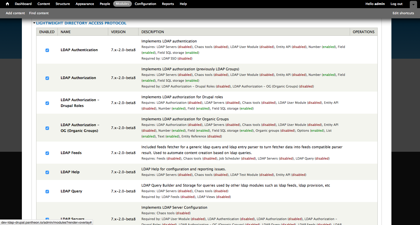Screen dimensions: 420x225
Task: Click the browser status bar URL text
Action: pos(47,222)
